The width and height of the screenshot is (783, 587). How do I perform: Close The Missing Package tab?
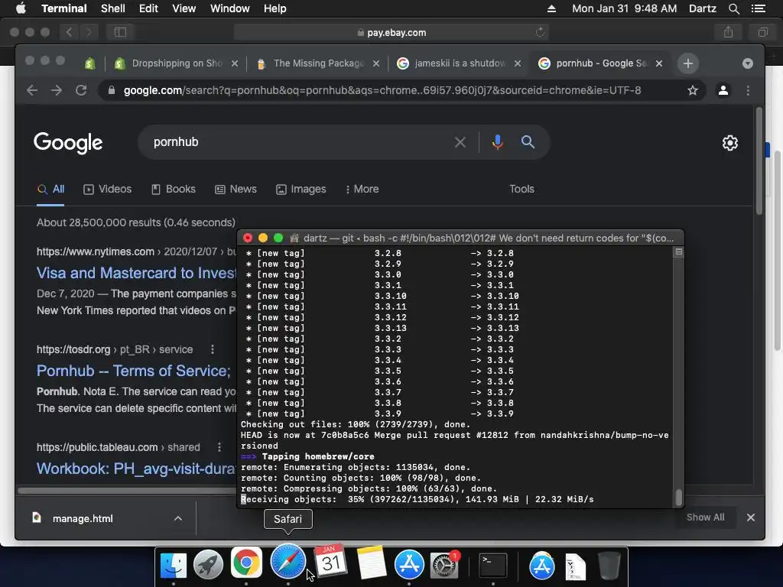pos(376,63)
